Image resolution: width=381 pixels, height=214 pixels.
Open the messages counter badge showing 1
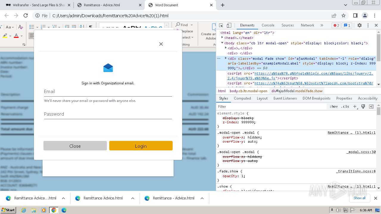(346, 25)
